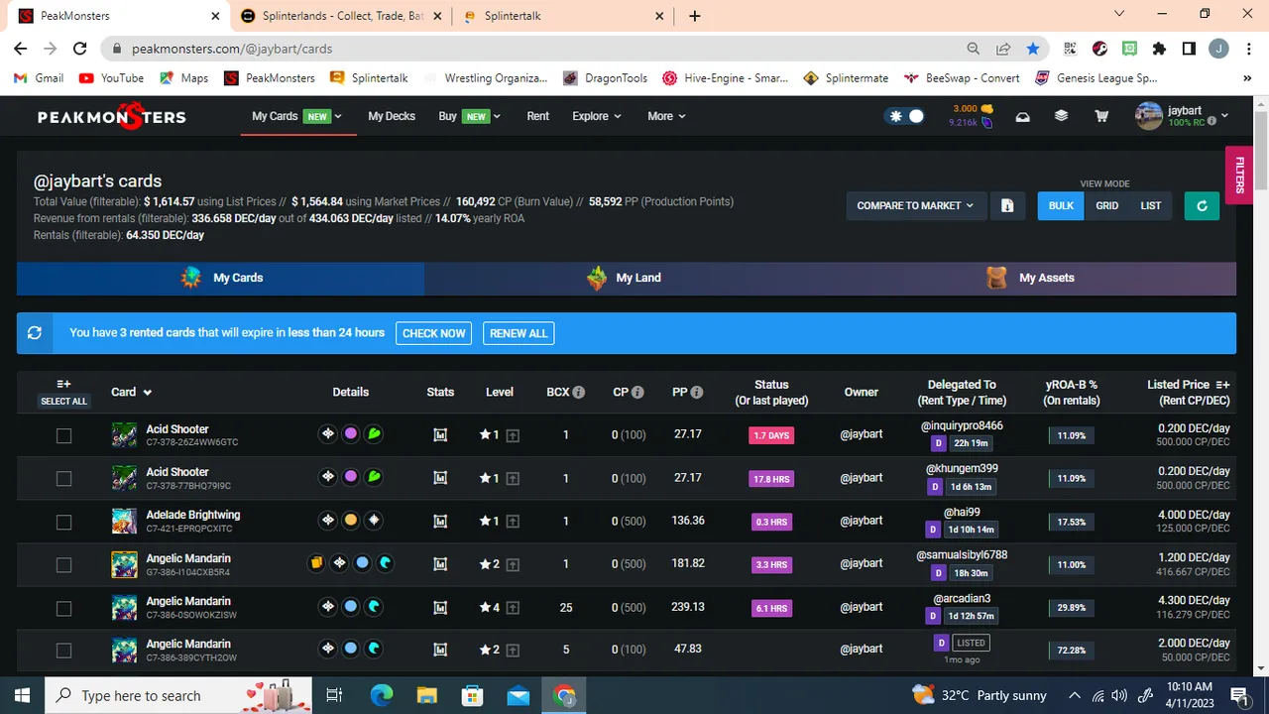Click the gold foil icon on Angelic Mandarin G7-386-I104CXB5R4

point(316,563)
